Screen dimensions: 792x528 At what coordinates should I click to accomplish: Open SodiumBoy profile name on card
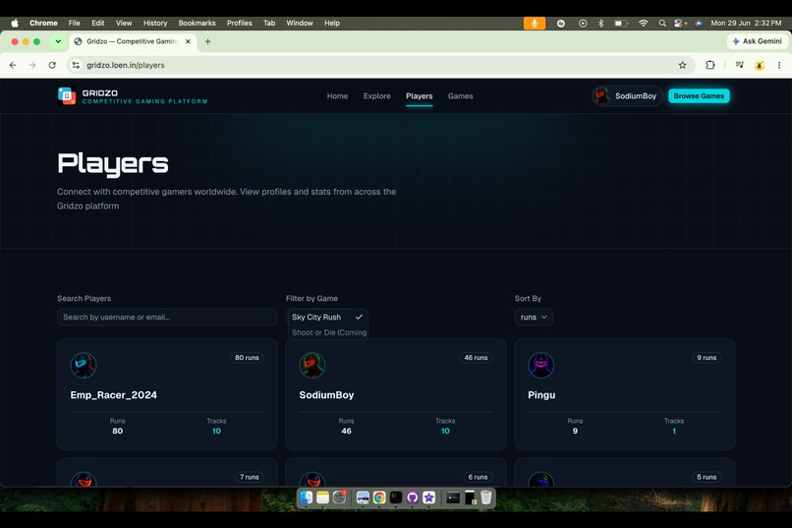[326, 395]
